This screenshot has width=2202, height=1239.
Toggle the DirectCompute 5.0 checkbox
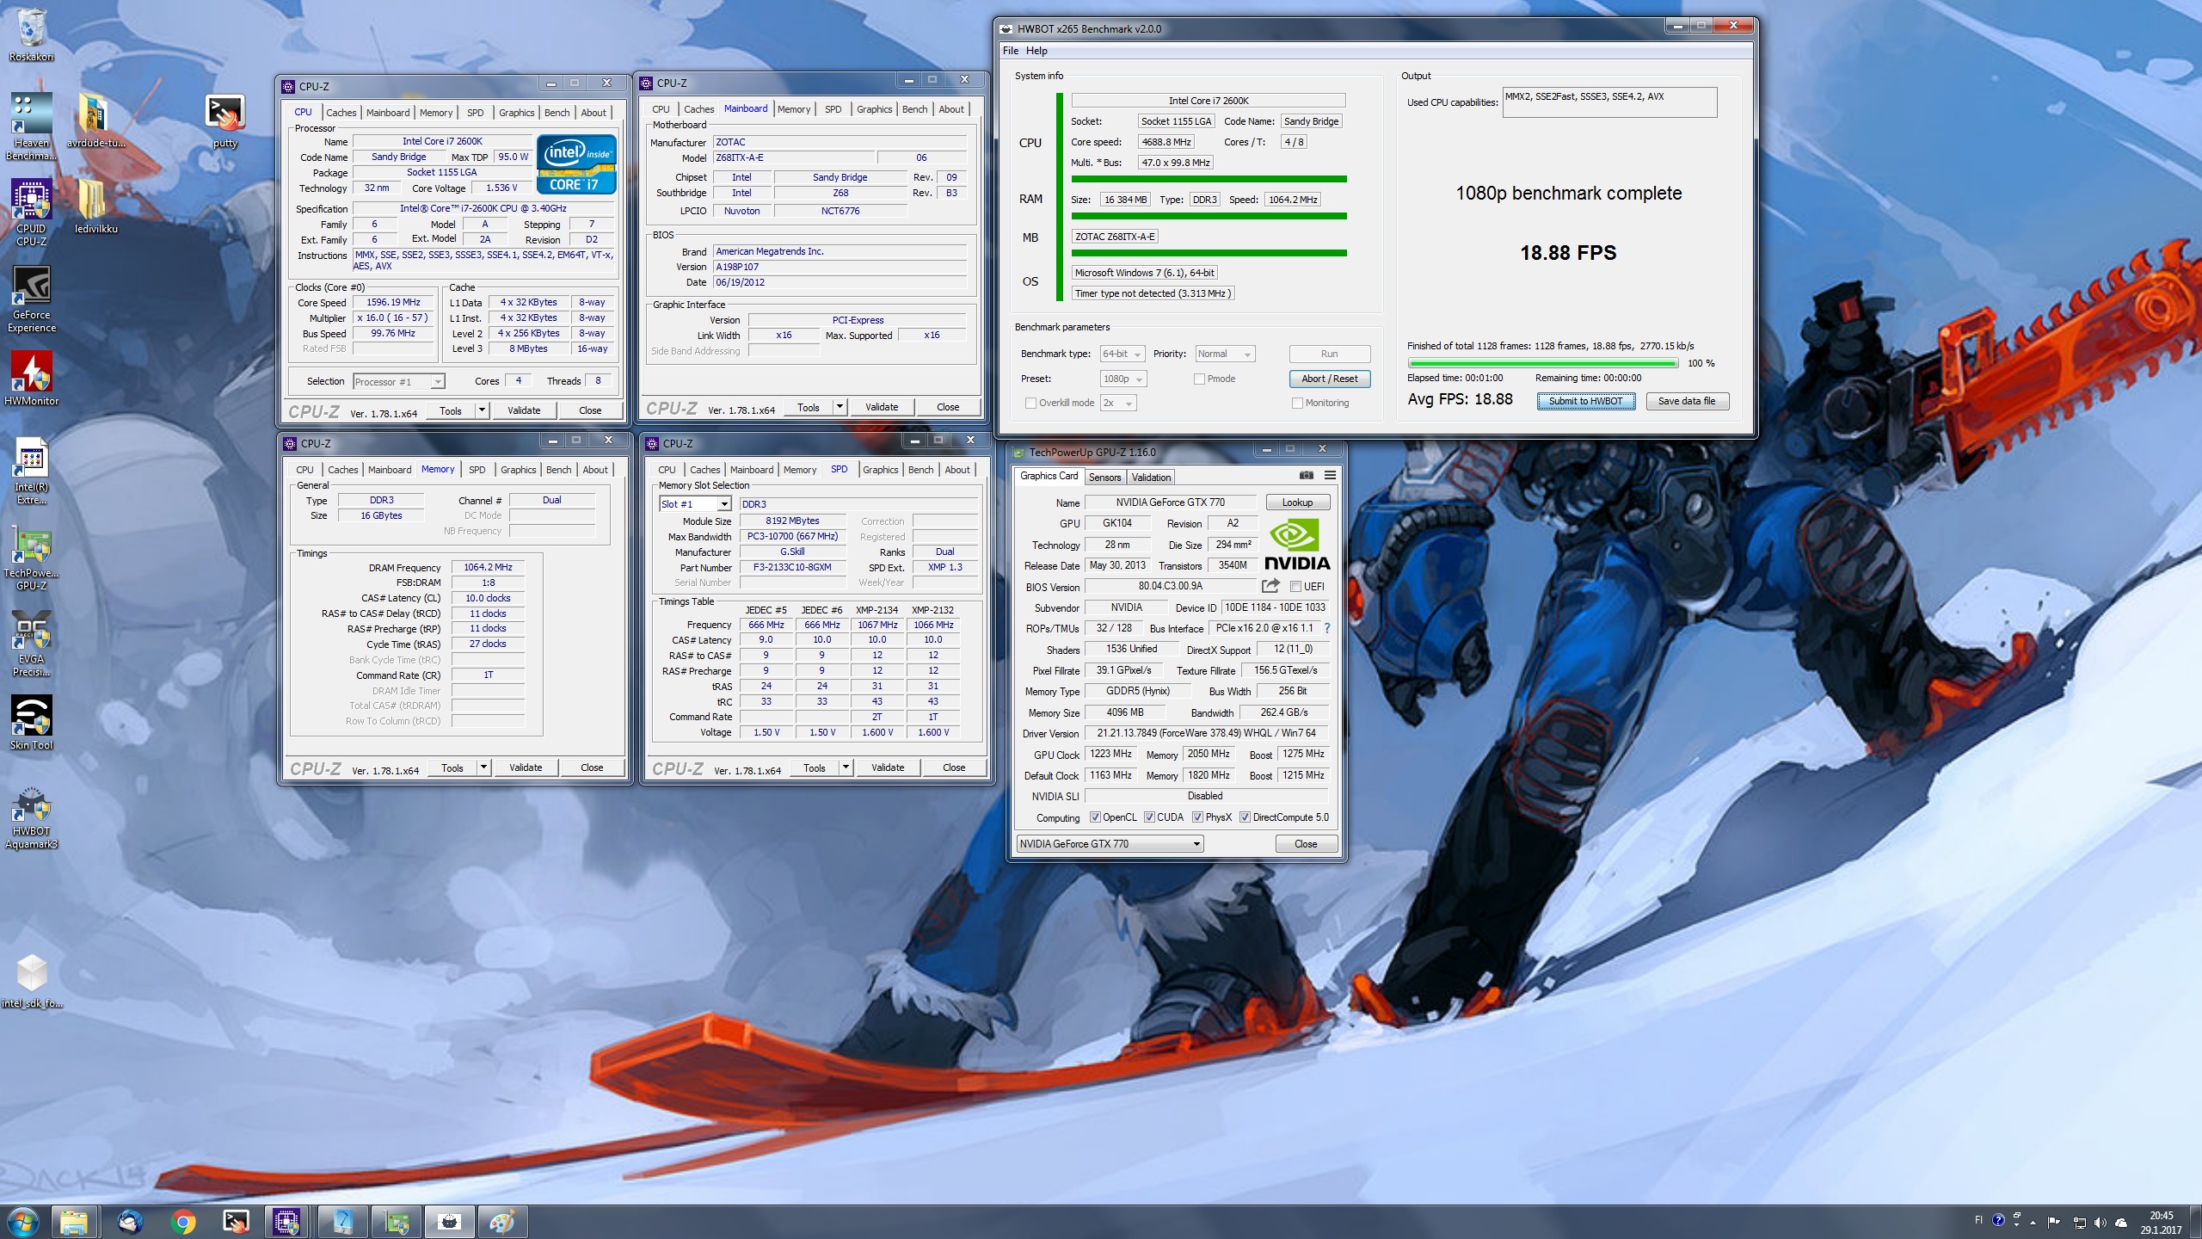tap(1245, 817)
